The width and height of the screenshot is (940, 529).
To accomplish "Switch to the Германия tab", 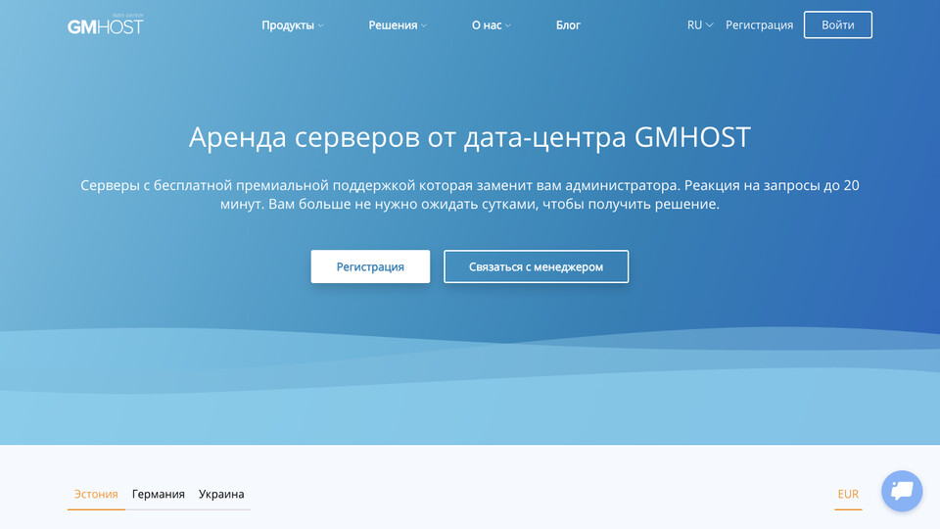I will 159,494.
